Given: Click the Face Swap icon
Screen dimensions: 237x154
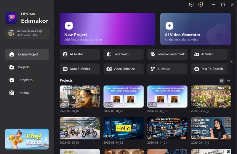Looking at the screenshot, I should click(109, 54).
